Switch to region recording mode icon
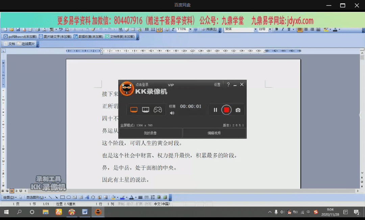365x220 pixels. pyautogui.click(x=146, y=110)
